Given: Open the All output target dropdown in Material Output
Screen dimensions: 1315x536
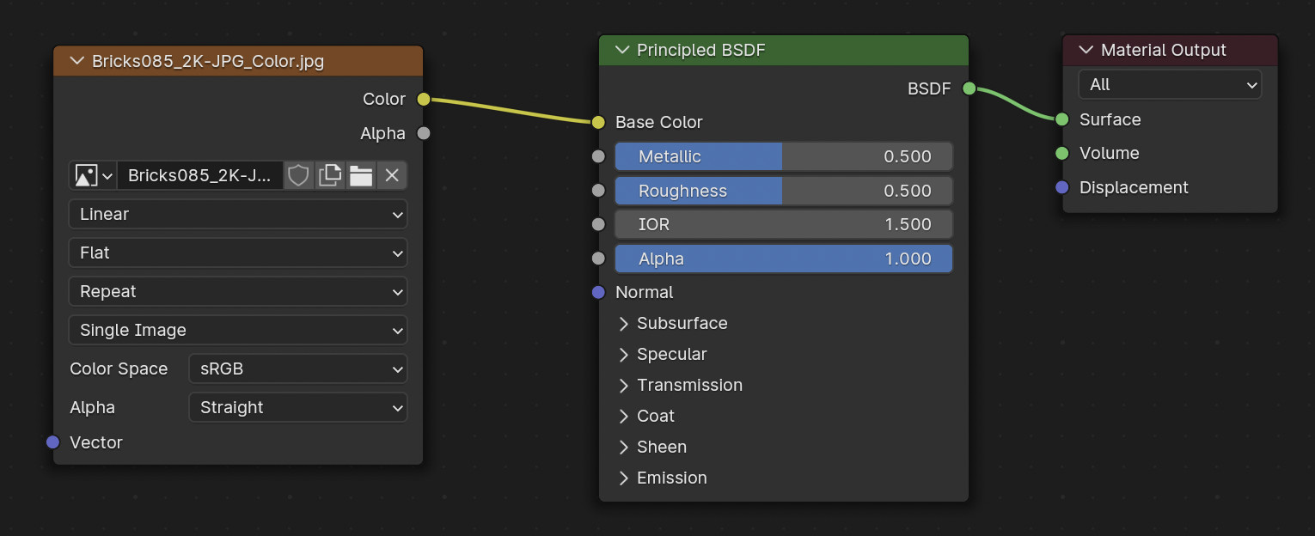Looking at the screenshot, I should click(x=1169, y=84).
